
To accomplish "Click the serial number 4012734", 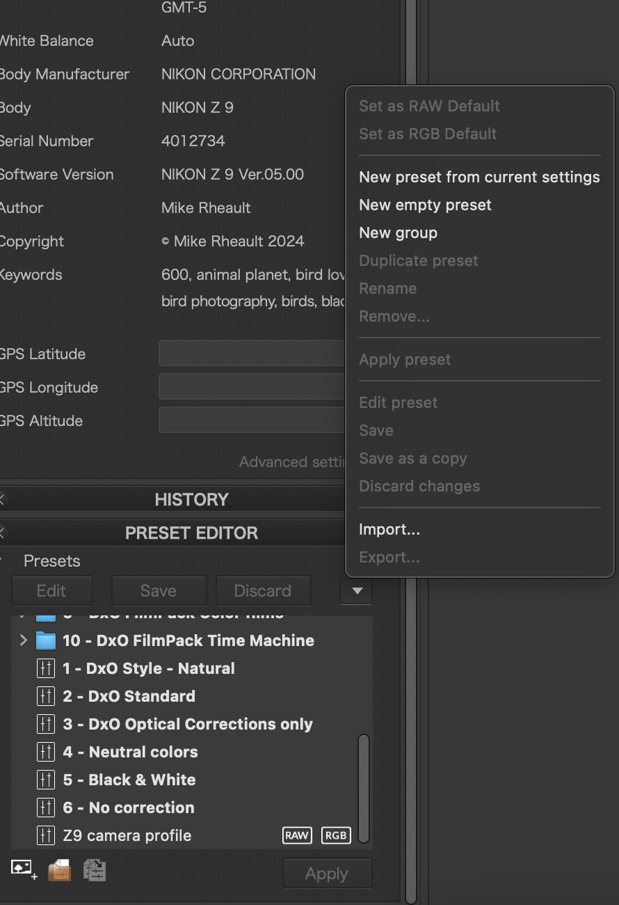I will [193, 141].
